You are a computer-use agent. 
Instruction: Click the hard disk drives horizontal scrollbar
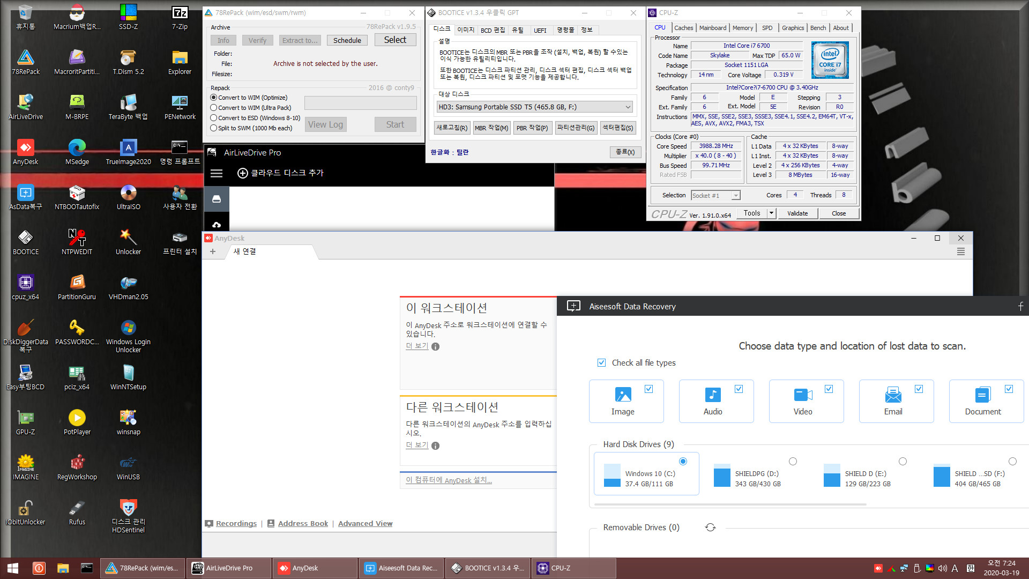pos(730,504)
